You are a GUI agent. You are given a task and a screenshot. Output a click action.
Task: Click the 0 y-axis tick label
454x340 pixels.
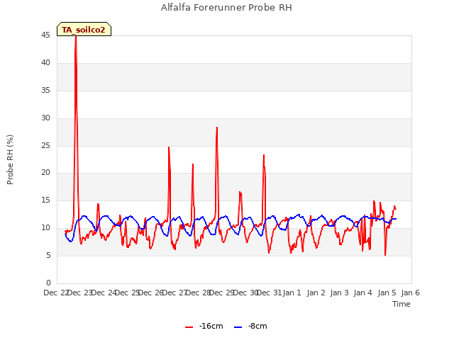(48, 283)
